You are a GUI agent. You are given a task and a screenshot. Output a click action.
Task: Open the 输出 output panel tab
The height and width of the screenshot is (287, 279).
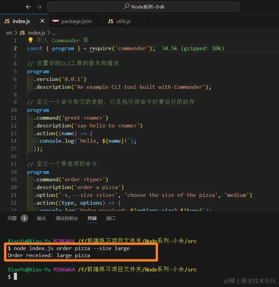pyautogui.click(x=41, y=218)
